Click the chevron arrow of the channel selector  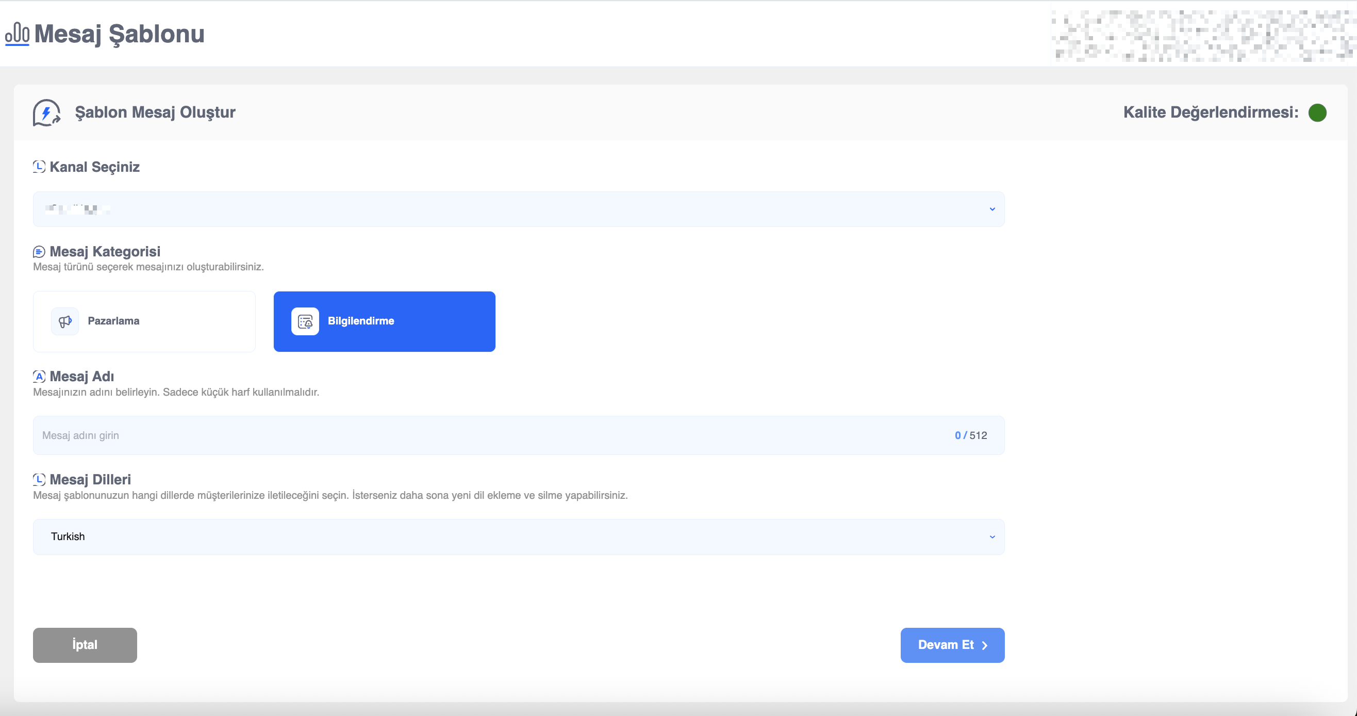(x=992, y=209)
